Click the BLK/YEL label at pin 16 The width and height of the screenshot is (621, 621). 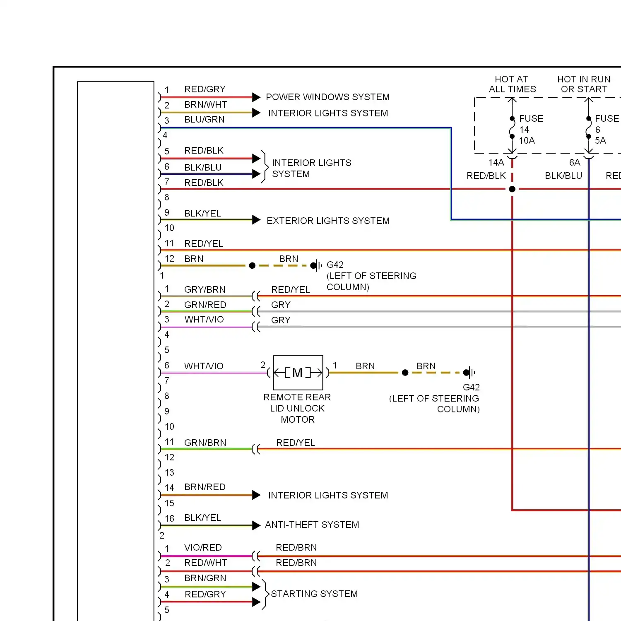(202, 517)
